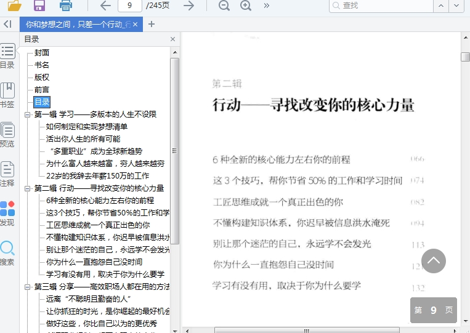Open 你为什么一直抱怨自己没时间 in outline
This screenshot has height=333, width=470.
[94, 262]
